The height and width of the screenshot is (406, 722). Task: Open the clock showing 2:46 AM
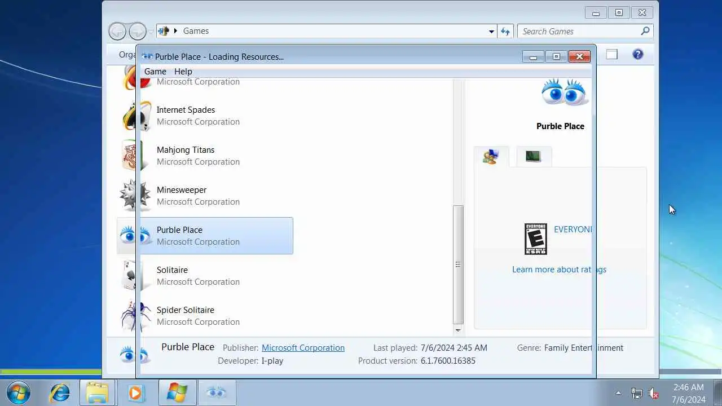689,393
